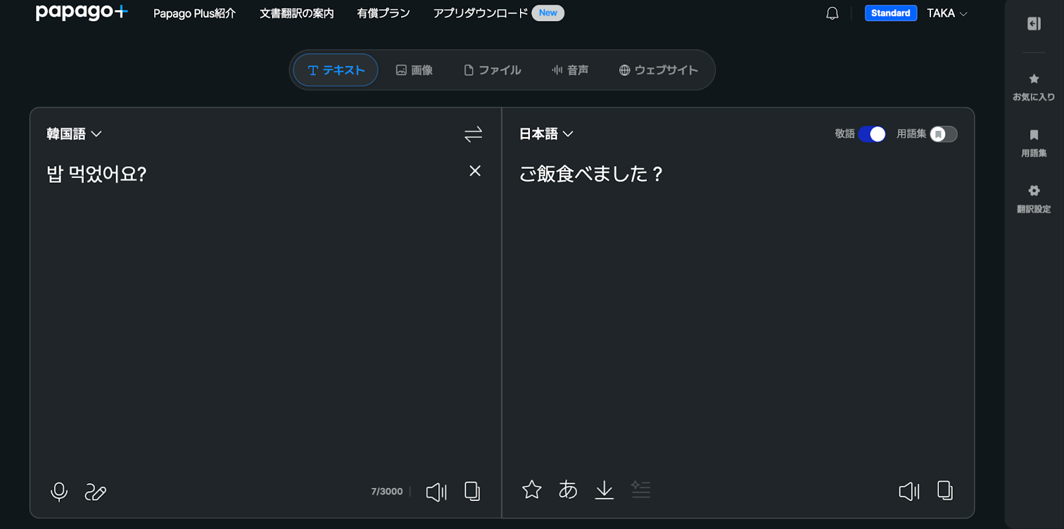Download the translation result

pos(604,490)
